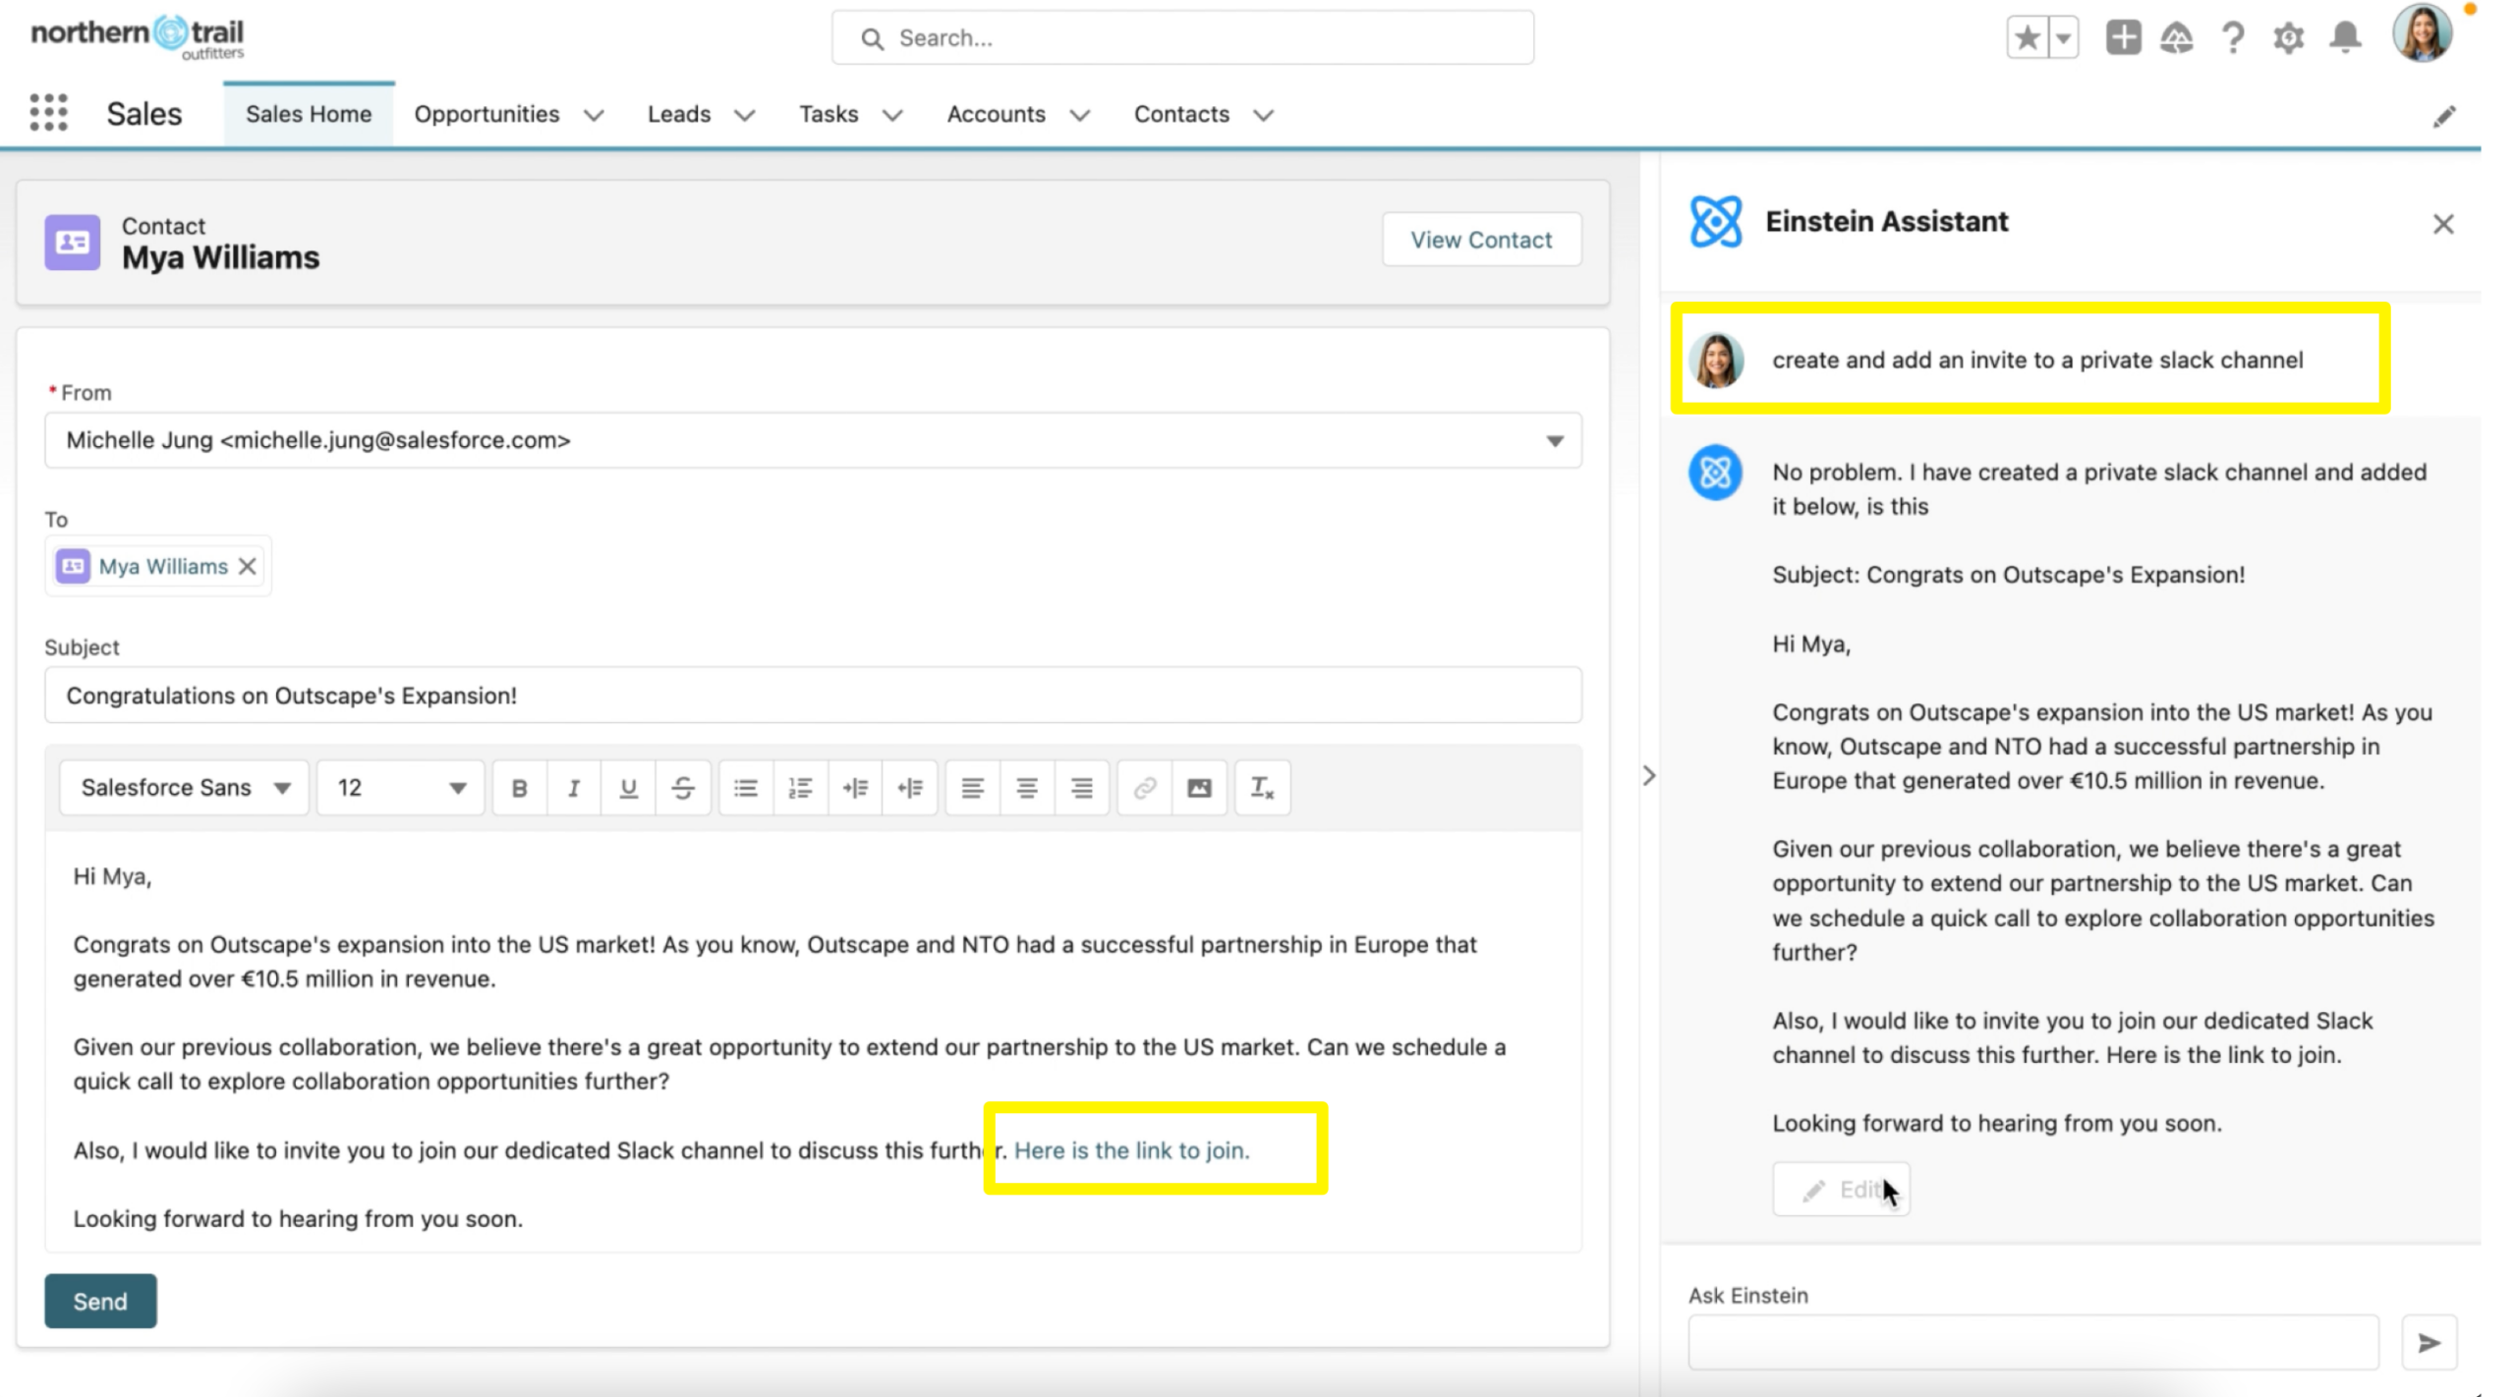Click into the Subject field
2516x1397 pixels.
tap(813, 696)
